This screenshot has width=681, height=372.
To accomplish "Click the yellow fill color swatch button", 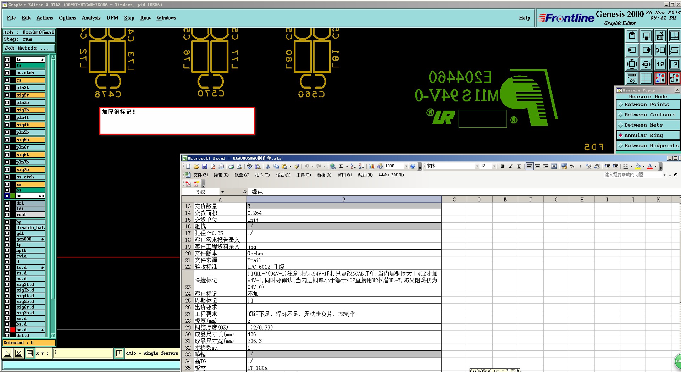I will [638, 166].
